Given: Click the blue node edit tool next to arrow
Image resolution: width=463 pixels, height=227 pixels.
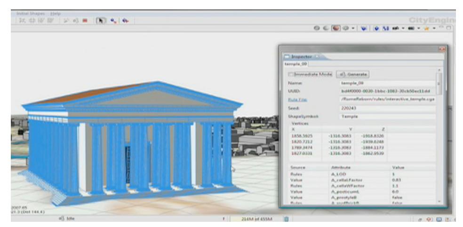Looking at the screenshot, I should (x=113, y=21).
